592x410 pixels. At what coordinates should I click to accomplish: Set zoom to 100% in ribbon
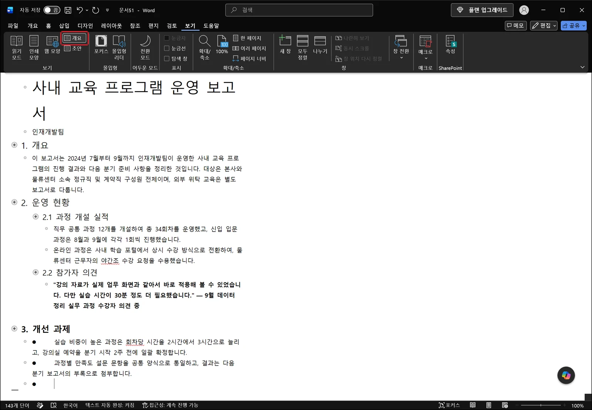point(222,45)
